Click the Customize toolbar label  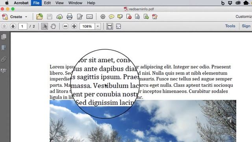(x=244, y=17)
